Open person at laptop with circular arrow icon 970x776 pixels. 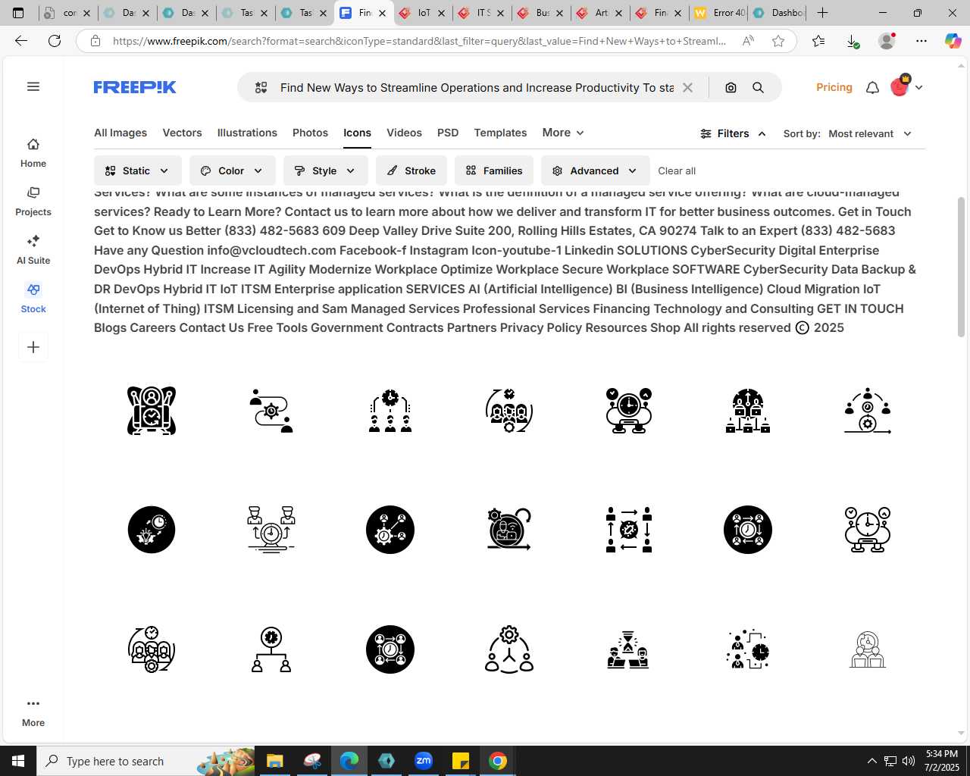(x=509, y=530)
